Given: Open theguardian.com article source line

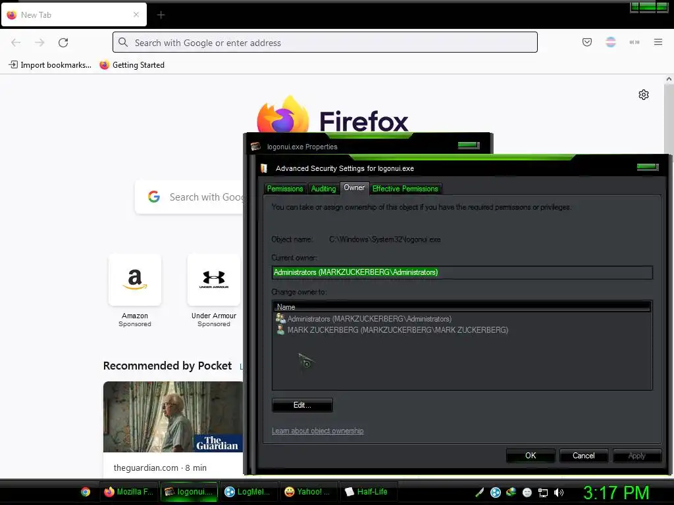Looking at the screenshot, I should click(x=160, y=468).
